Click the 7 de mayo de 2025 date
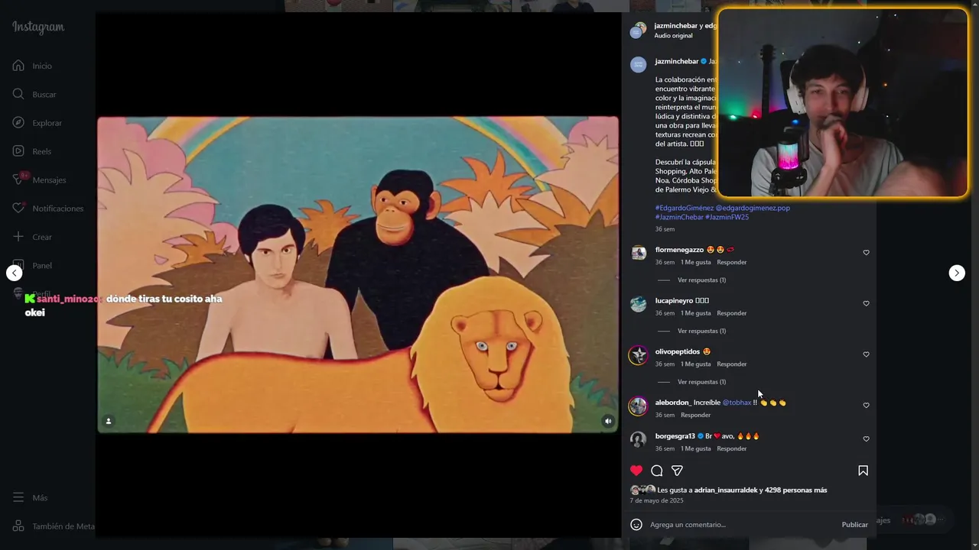Image resolution: width=979 pixels, height=550 pixels. [x=656, y=500]
